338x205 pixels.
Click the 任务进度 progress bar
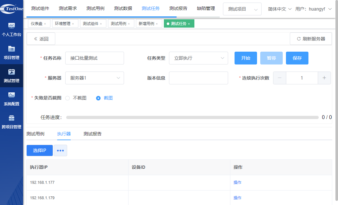click(x=192, y=117)
